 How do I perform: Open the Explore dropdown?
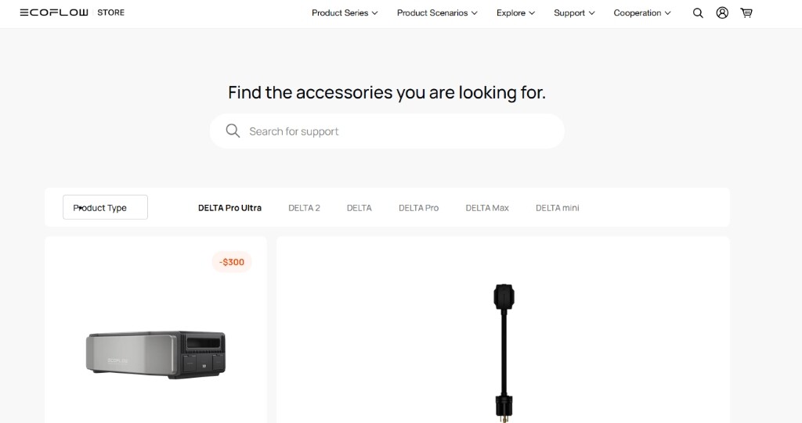[x=515, y=13]
